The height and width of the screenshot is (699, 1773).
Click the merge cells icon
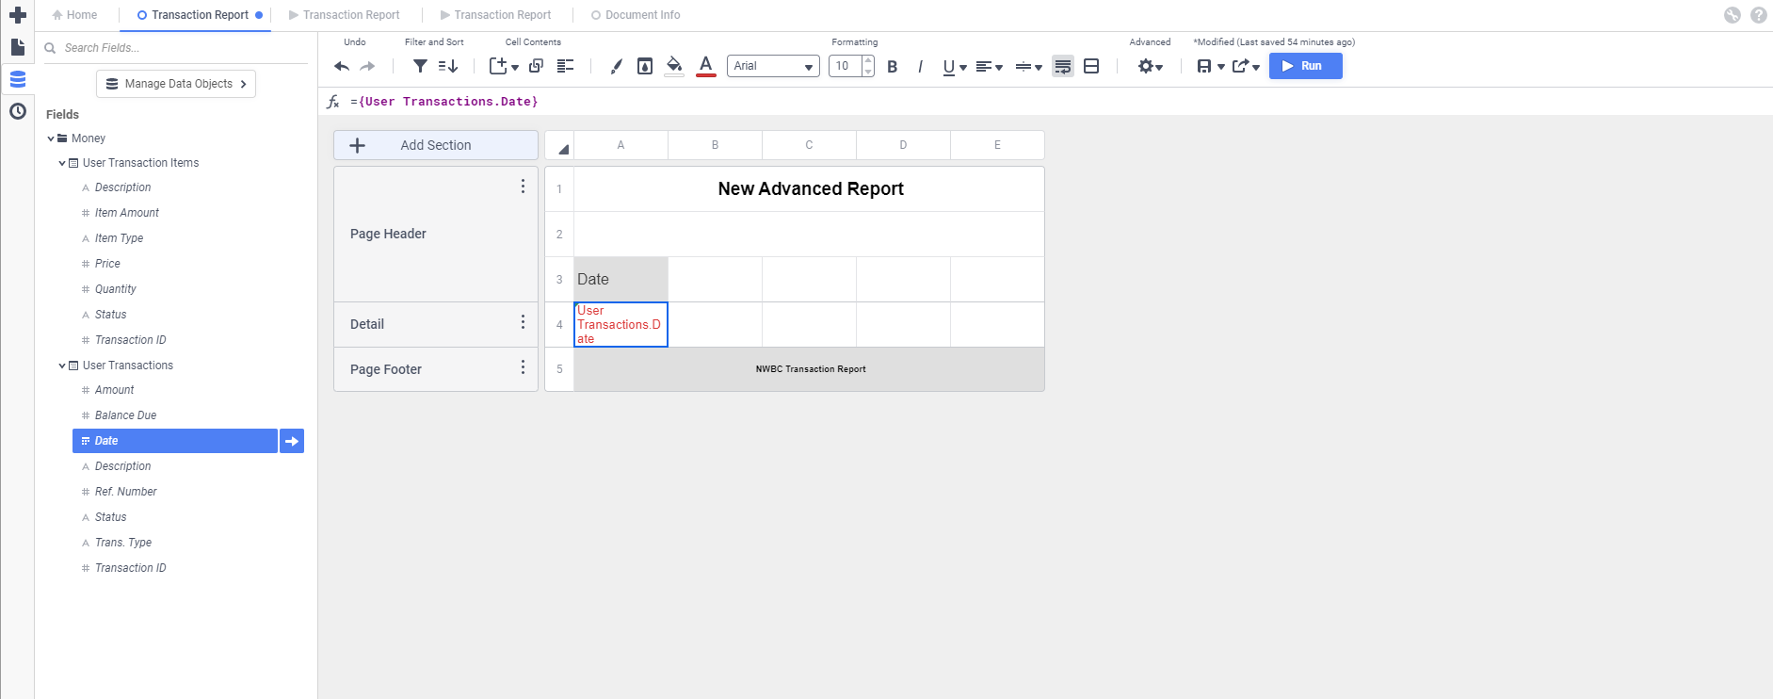point(1091,66)
